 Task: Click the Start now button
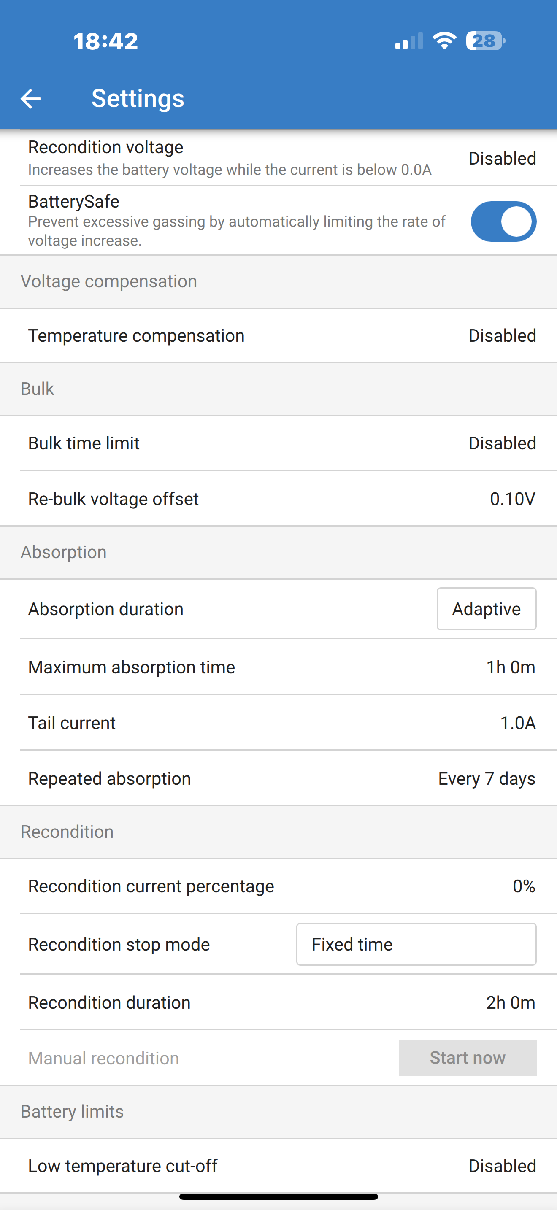click(467, 1058)
